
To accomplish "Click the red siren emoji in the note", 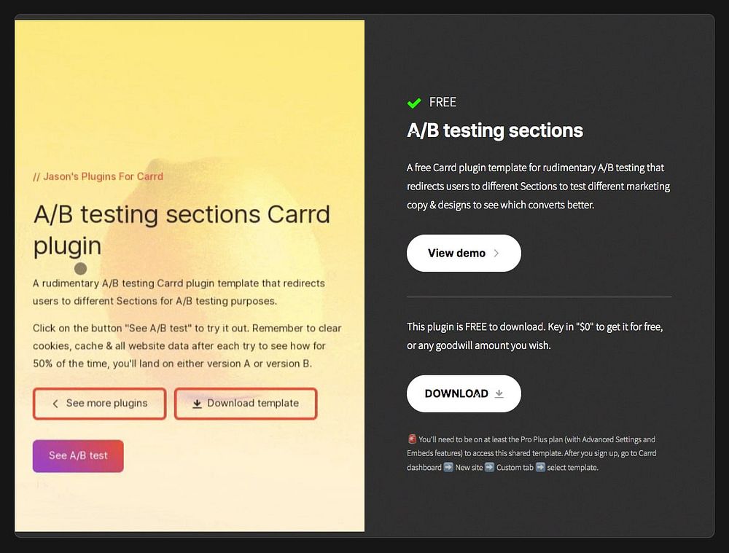I will click(412, 439).
